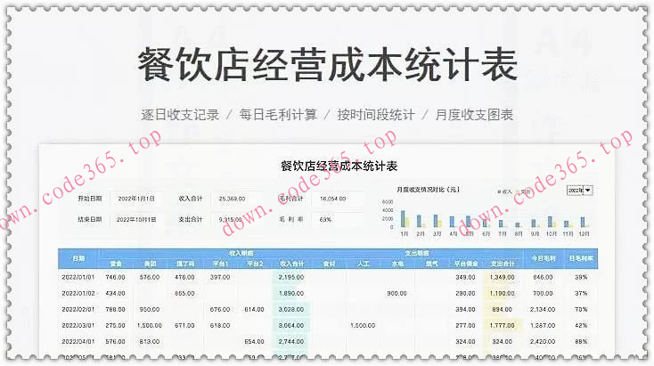Select income total cell 1,890.00

(x=291, y=294)
